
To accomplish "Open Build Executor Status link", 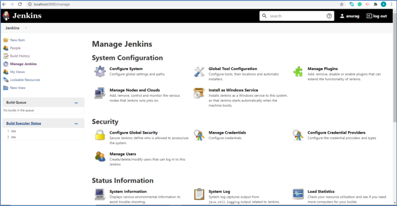I will [23, 123].
